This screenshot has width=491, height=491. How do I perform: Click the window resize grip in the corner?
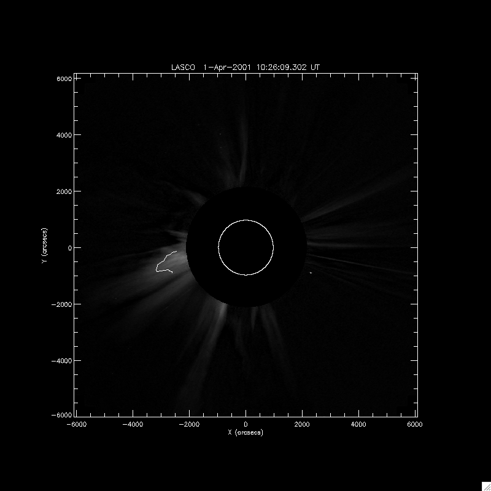click(x=485, y=485)
